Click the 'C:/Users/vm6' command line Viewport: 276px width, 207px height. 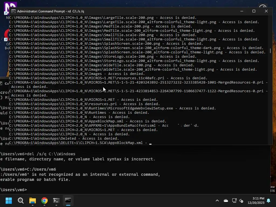28,169
